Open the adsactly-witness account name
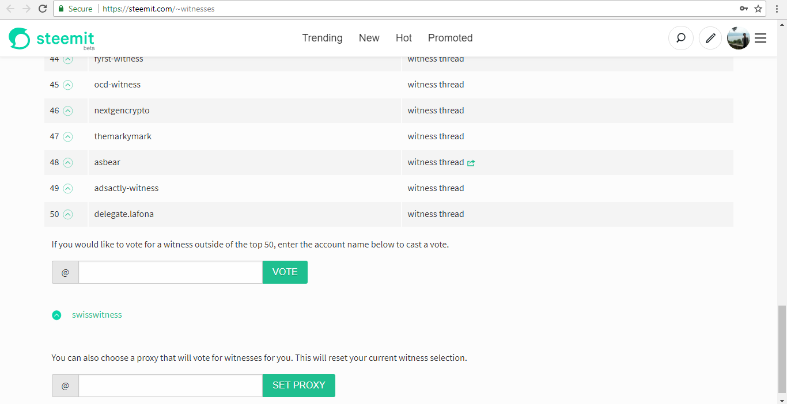787x404 pixels. [x=126, y=188]
